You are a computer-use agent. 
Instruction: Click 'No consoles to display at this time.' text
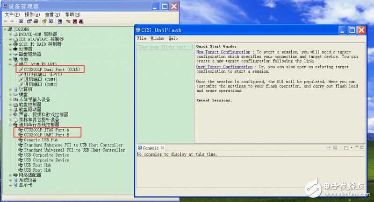[177, 154]
